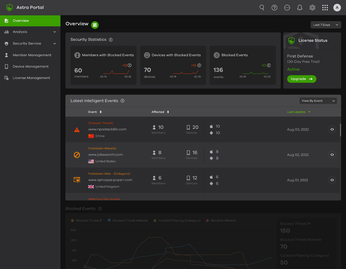
Task: Open the Last 7 Days dropdown
Action: [326, 25]
